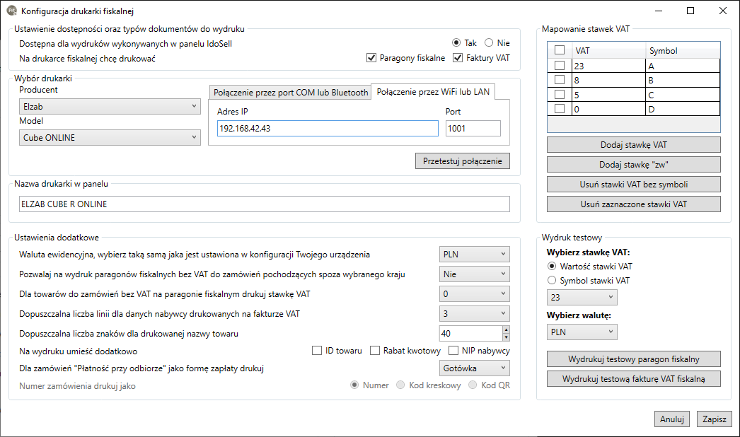Select the "Nie" availability radio button
740x437 pixels.
489,43
